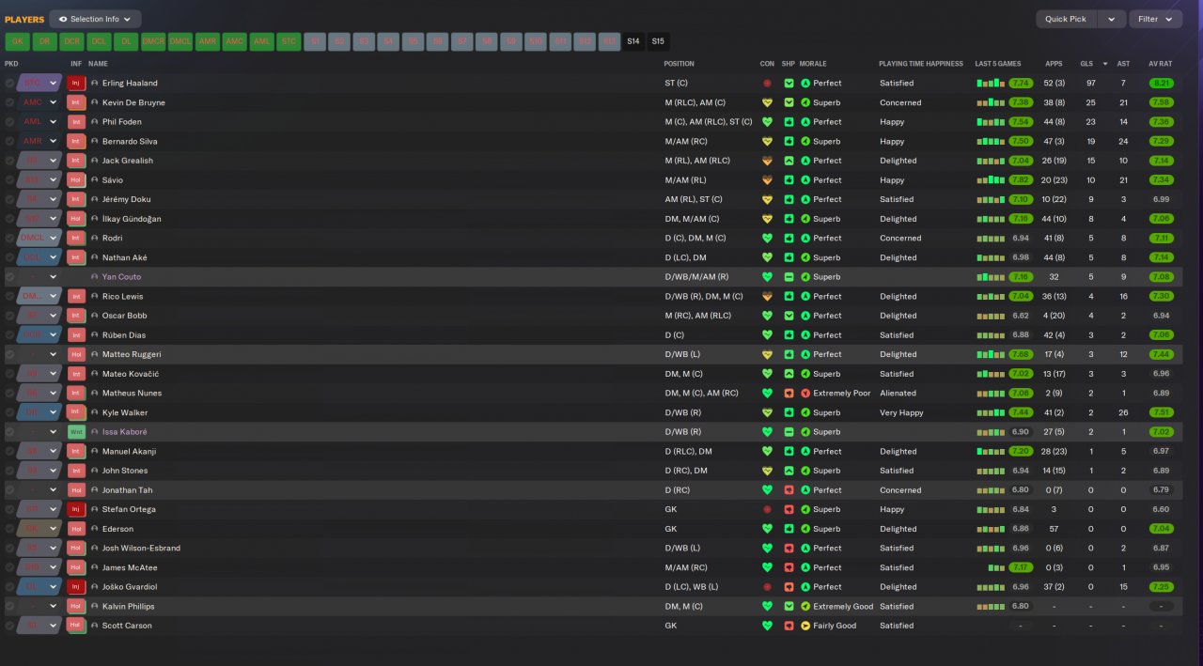
Task: Click Jonathan Tah's red match sharpness icon
Action: point(789,490)
